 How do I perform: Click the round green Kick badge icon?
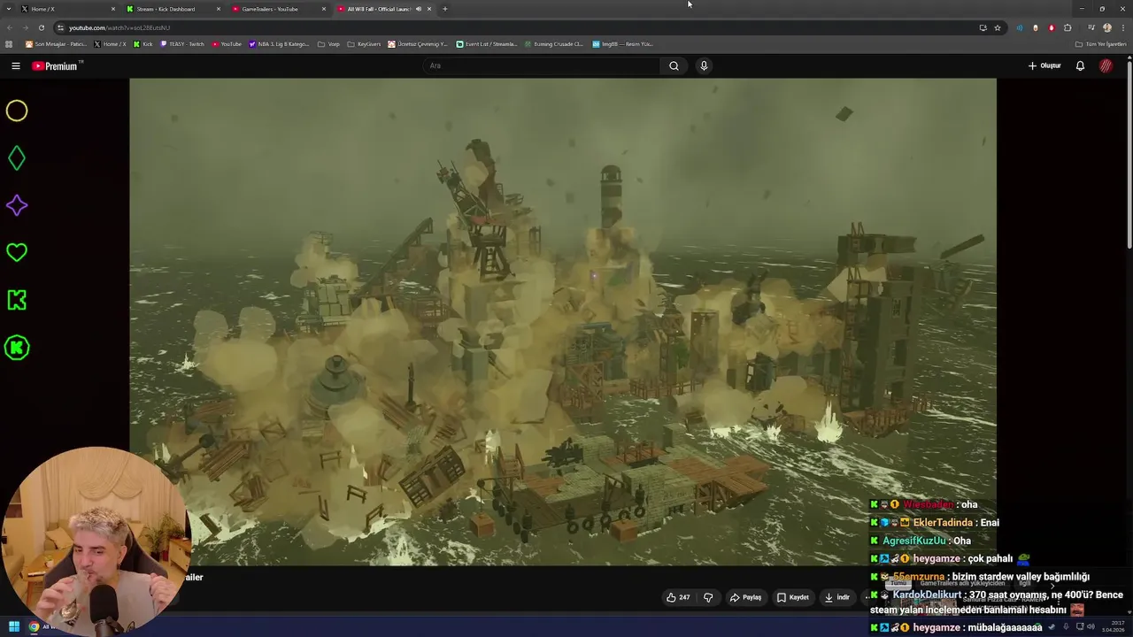pyautogui.click(x=17, y=348)
